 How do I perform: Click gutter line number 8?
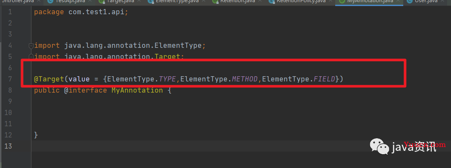coord(10,90)
